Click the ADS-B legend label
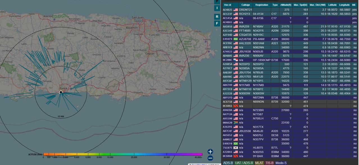Image resolution: width=359 pixels, height=165 pixels. [x=228, y=163]
